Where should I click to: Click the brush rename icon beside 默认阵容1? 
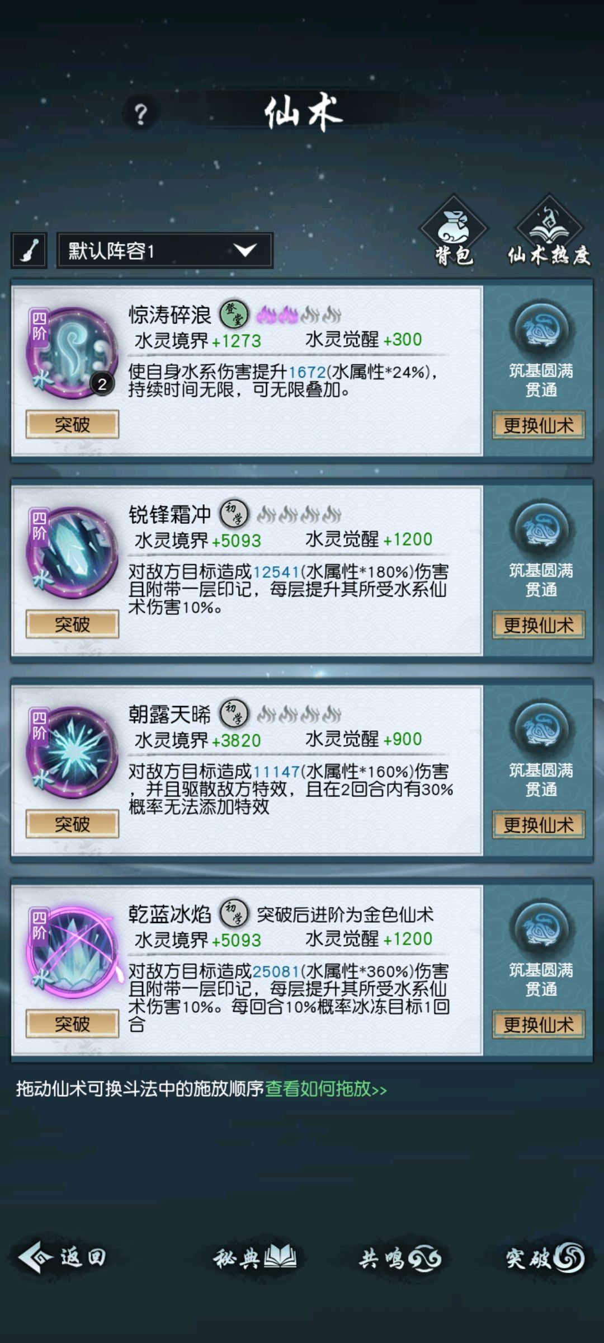(29, 250)
